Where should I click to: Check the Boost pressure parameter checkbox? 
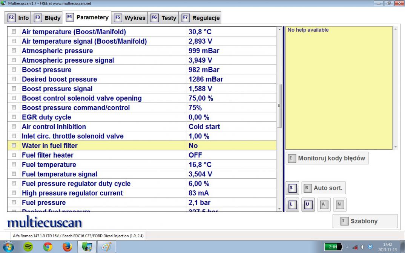pos(14,70)
